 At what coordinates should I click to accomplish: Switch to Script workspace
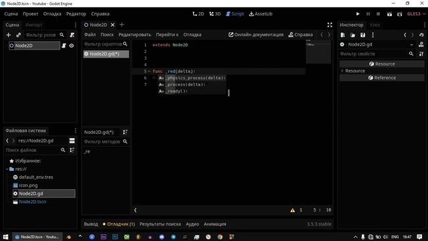tap(235, 13)
